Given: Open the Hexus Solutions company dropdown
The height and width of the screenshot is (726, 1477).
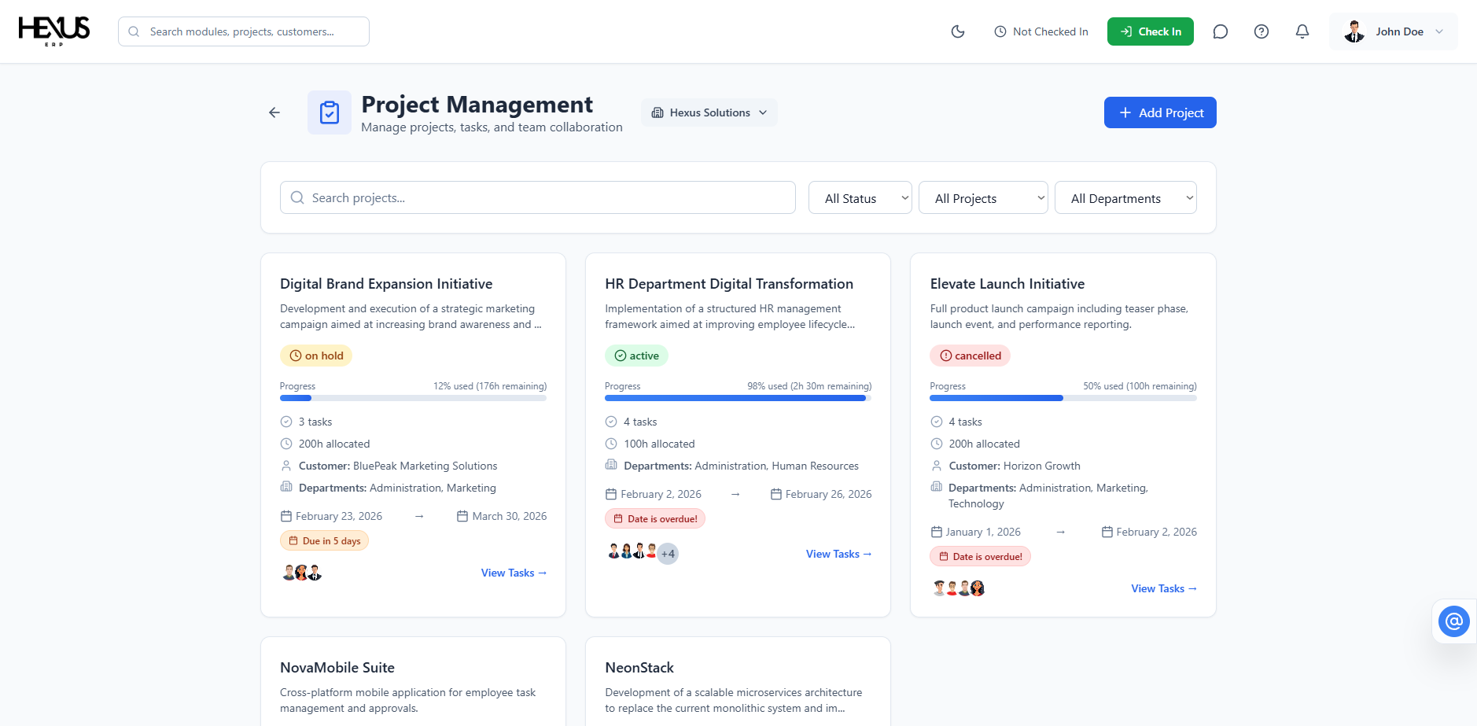Looking at the screenshot, I should click(x=709, y=112).
